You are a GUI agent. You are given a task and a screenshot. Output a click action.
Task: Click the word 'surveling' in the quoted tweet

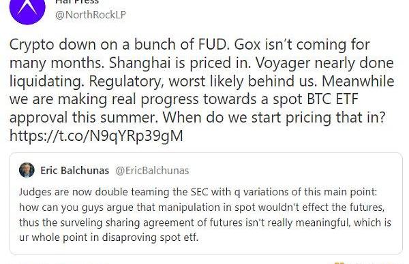[x=81, y=222]
